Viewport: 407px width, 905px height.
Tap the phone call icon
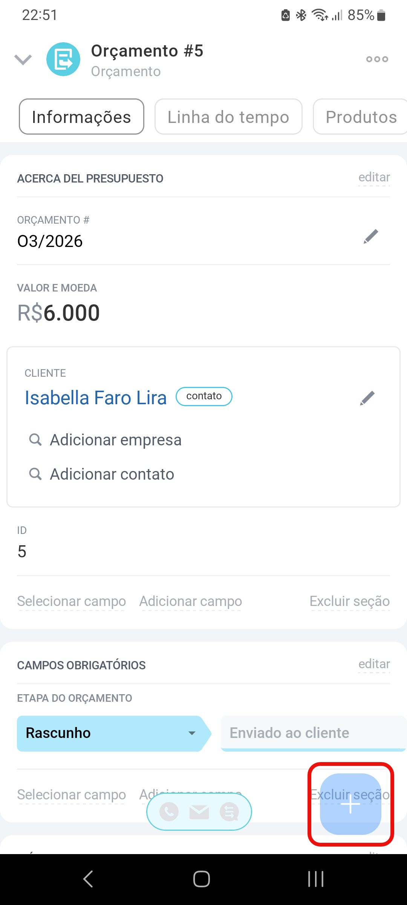(169, 811)
